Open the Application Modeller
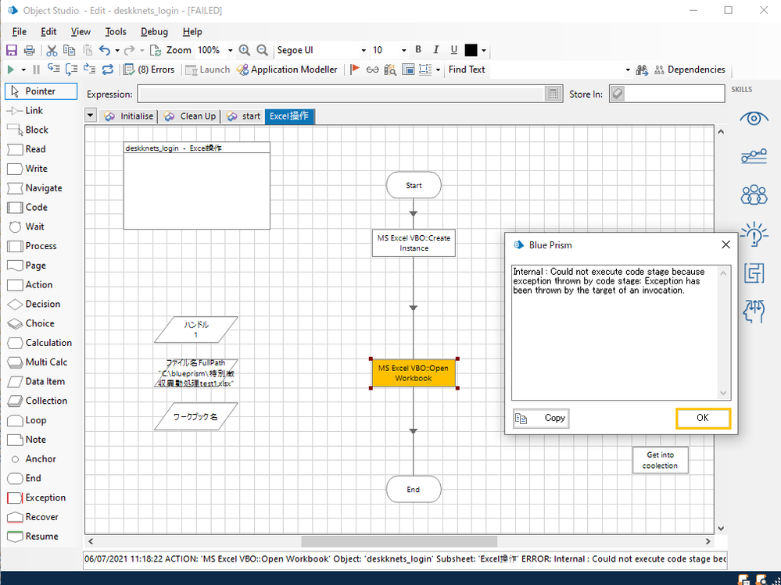This screenshot has height=585, width=781. [288, 70]
